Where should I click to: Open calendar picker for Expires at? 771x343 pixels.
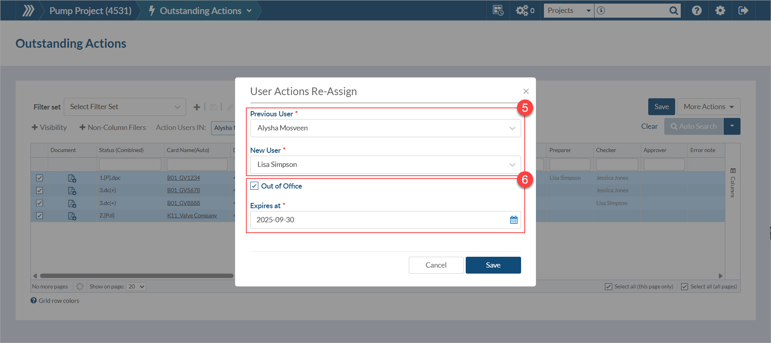[x=514, y=220]
